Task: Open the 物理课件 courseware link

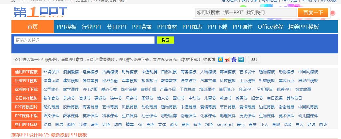Action: point(188,116)
